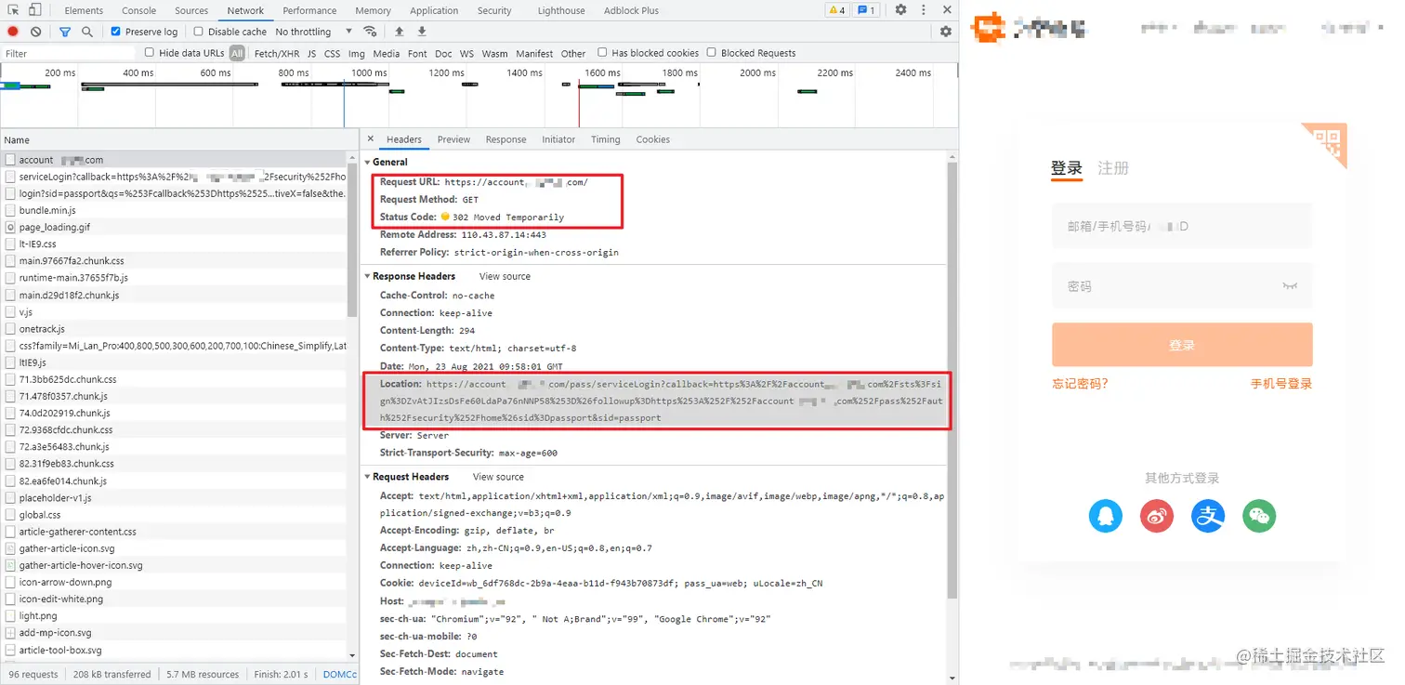Open the warnings count badge
Viewport: 1405px width, 685px height.
click(x=836, y=10)
